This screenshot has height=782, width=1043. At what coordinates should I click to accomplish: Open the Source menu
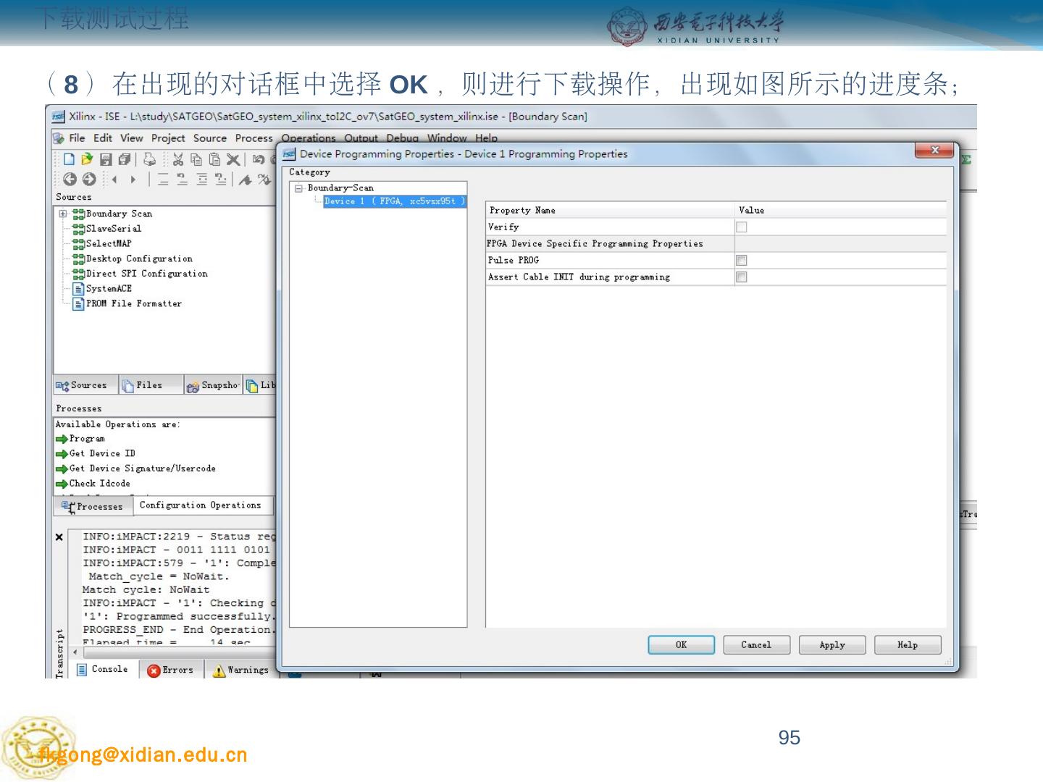pos(210,138)
